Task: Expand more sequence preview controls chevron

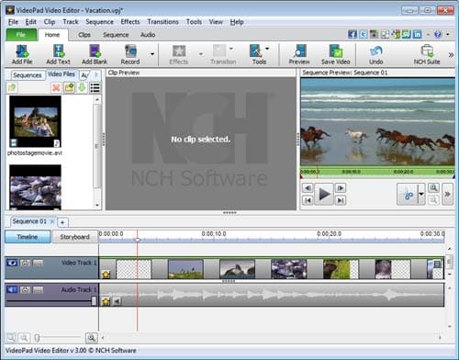Action: pyautogui.click(x=447, y=194)
